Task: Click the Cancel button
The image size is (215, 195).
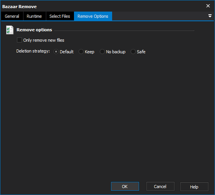Action: (160, 187)
